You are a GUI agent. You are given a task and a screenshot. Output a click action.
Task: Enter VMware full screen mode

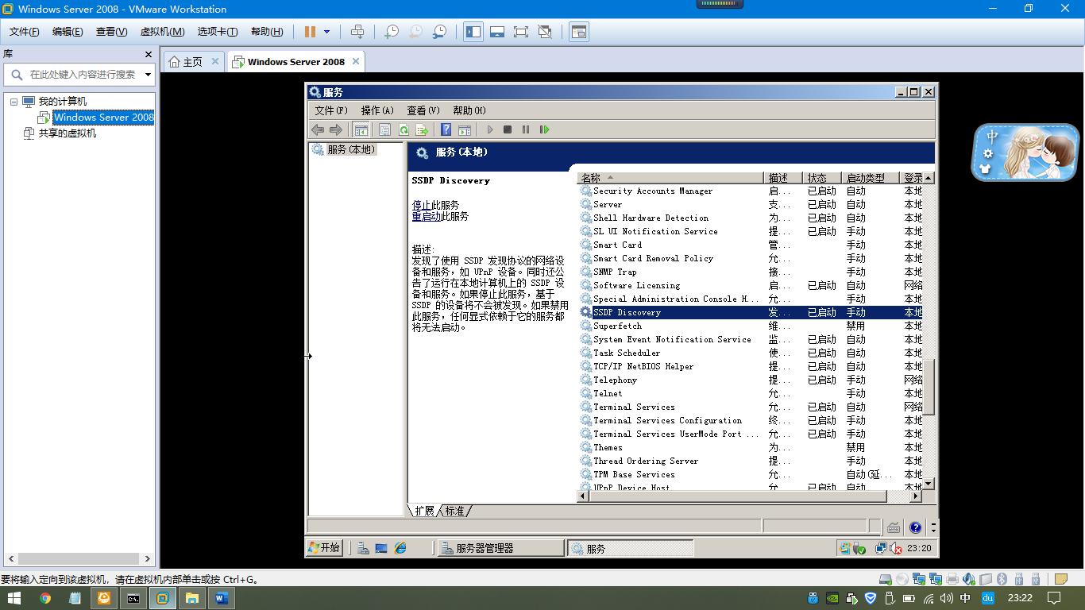click(521, 32)
